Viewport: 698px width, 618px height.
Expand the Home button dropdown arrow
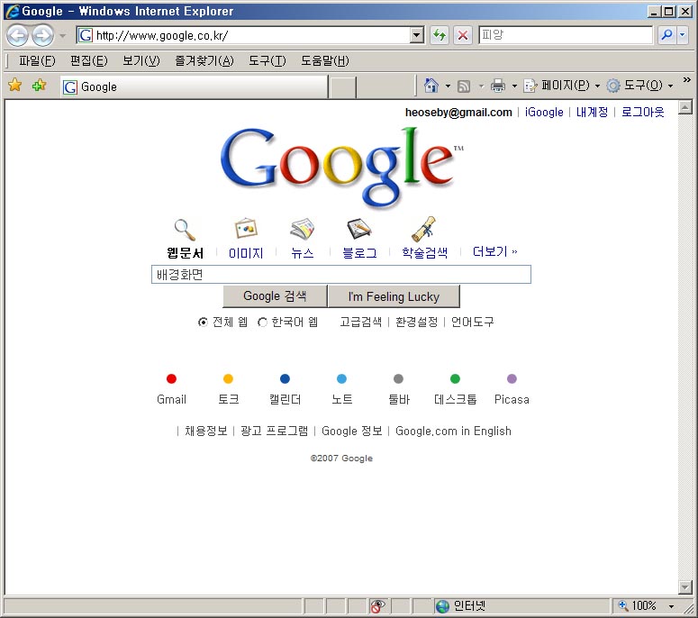click(448, 86)
